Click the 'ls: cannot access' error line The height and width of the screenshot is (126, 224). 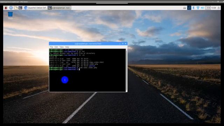click(x=72, y=53)
